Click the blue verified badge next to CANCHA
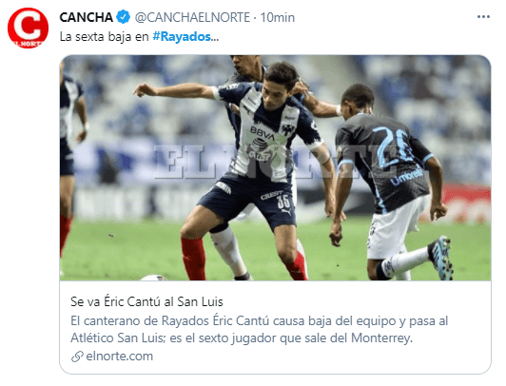The height and width of the screenshot is (386, 506). (x=123, y=17)
